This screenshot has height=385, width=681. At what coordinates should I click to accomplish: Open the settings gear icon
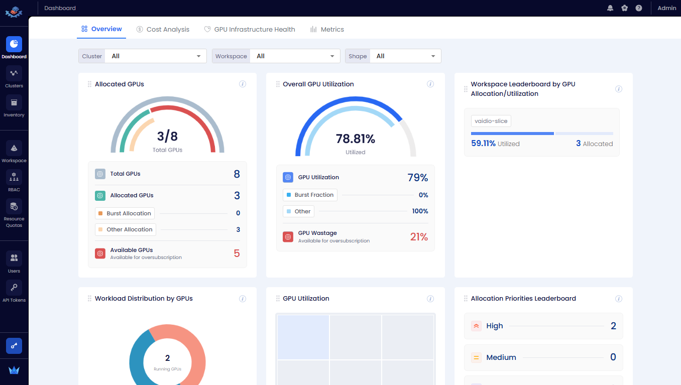click(x=624, y=8)
